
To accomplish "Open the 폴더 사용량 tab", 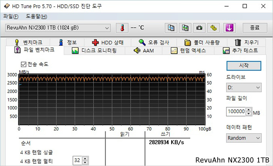I will click(x=202, y=42).
